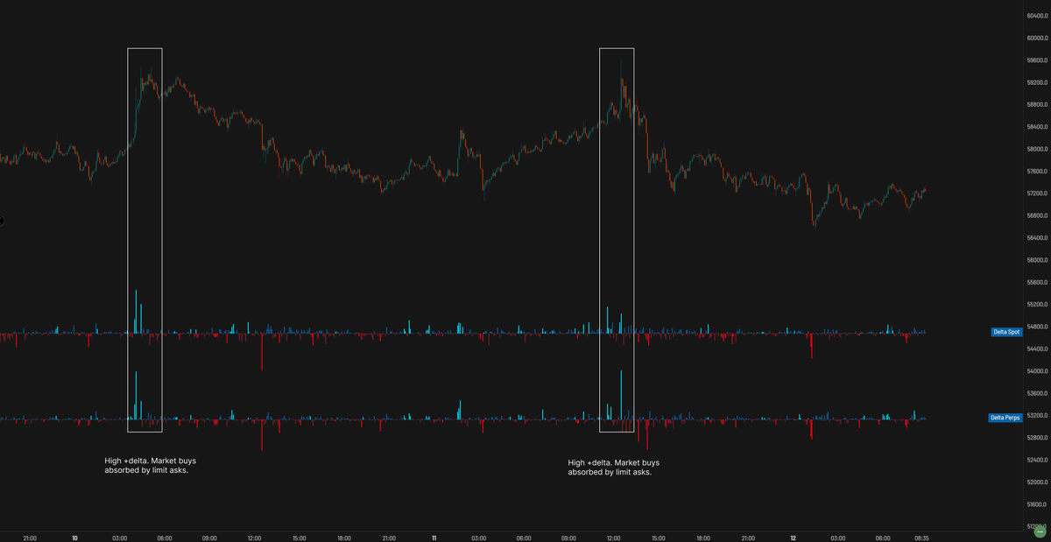Select the Delta Perps indicator label

pyautogui.click(x=1004, y=418)
